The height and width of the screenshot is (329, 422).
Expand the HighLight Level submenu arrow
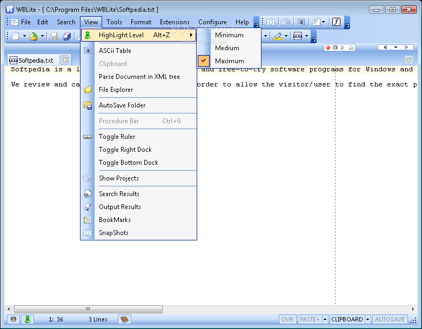click(191, 35)
